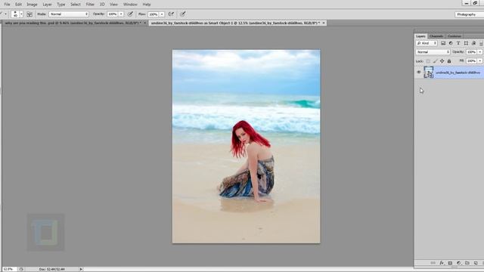484x272 pixels.
Task: Open the Edit menu
Action: point(18,5)
